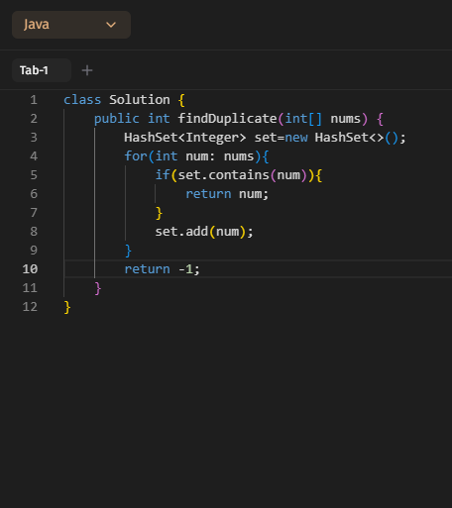452x508 pixels.
Task: Click line number 1 in the gutter
Action: 34,100
